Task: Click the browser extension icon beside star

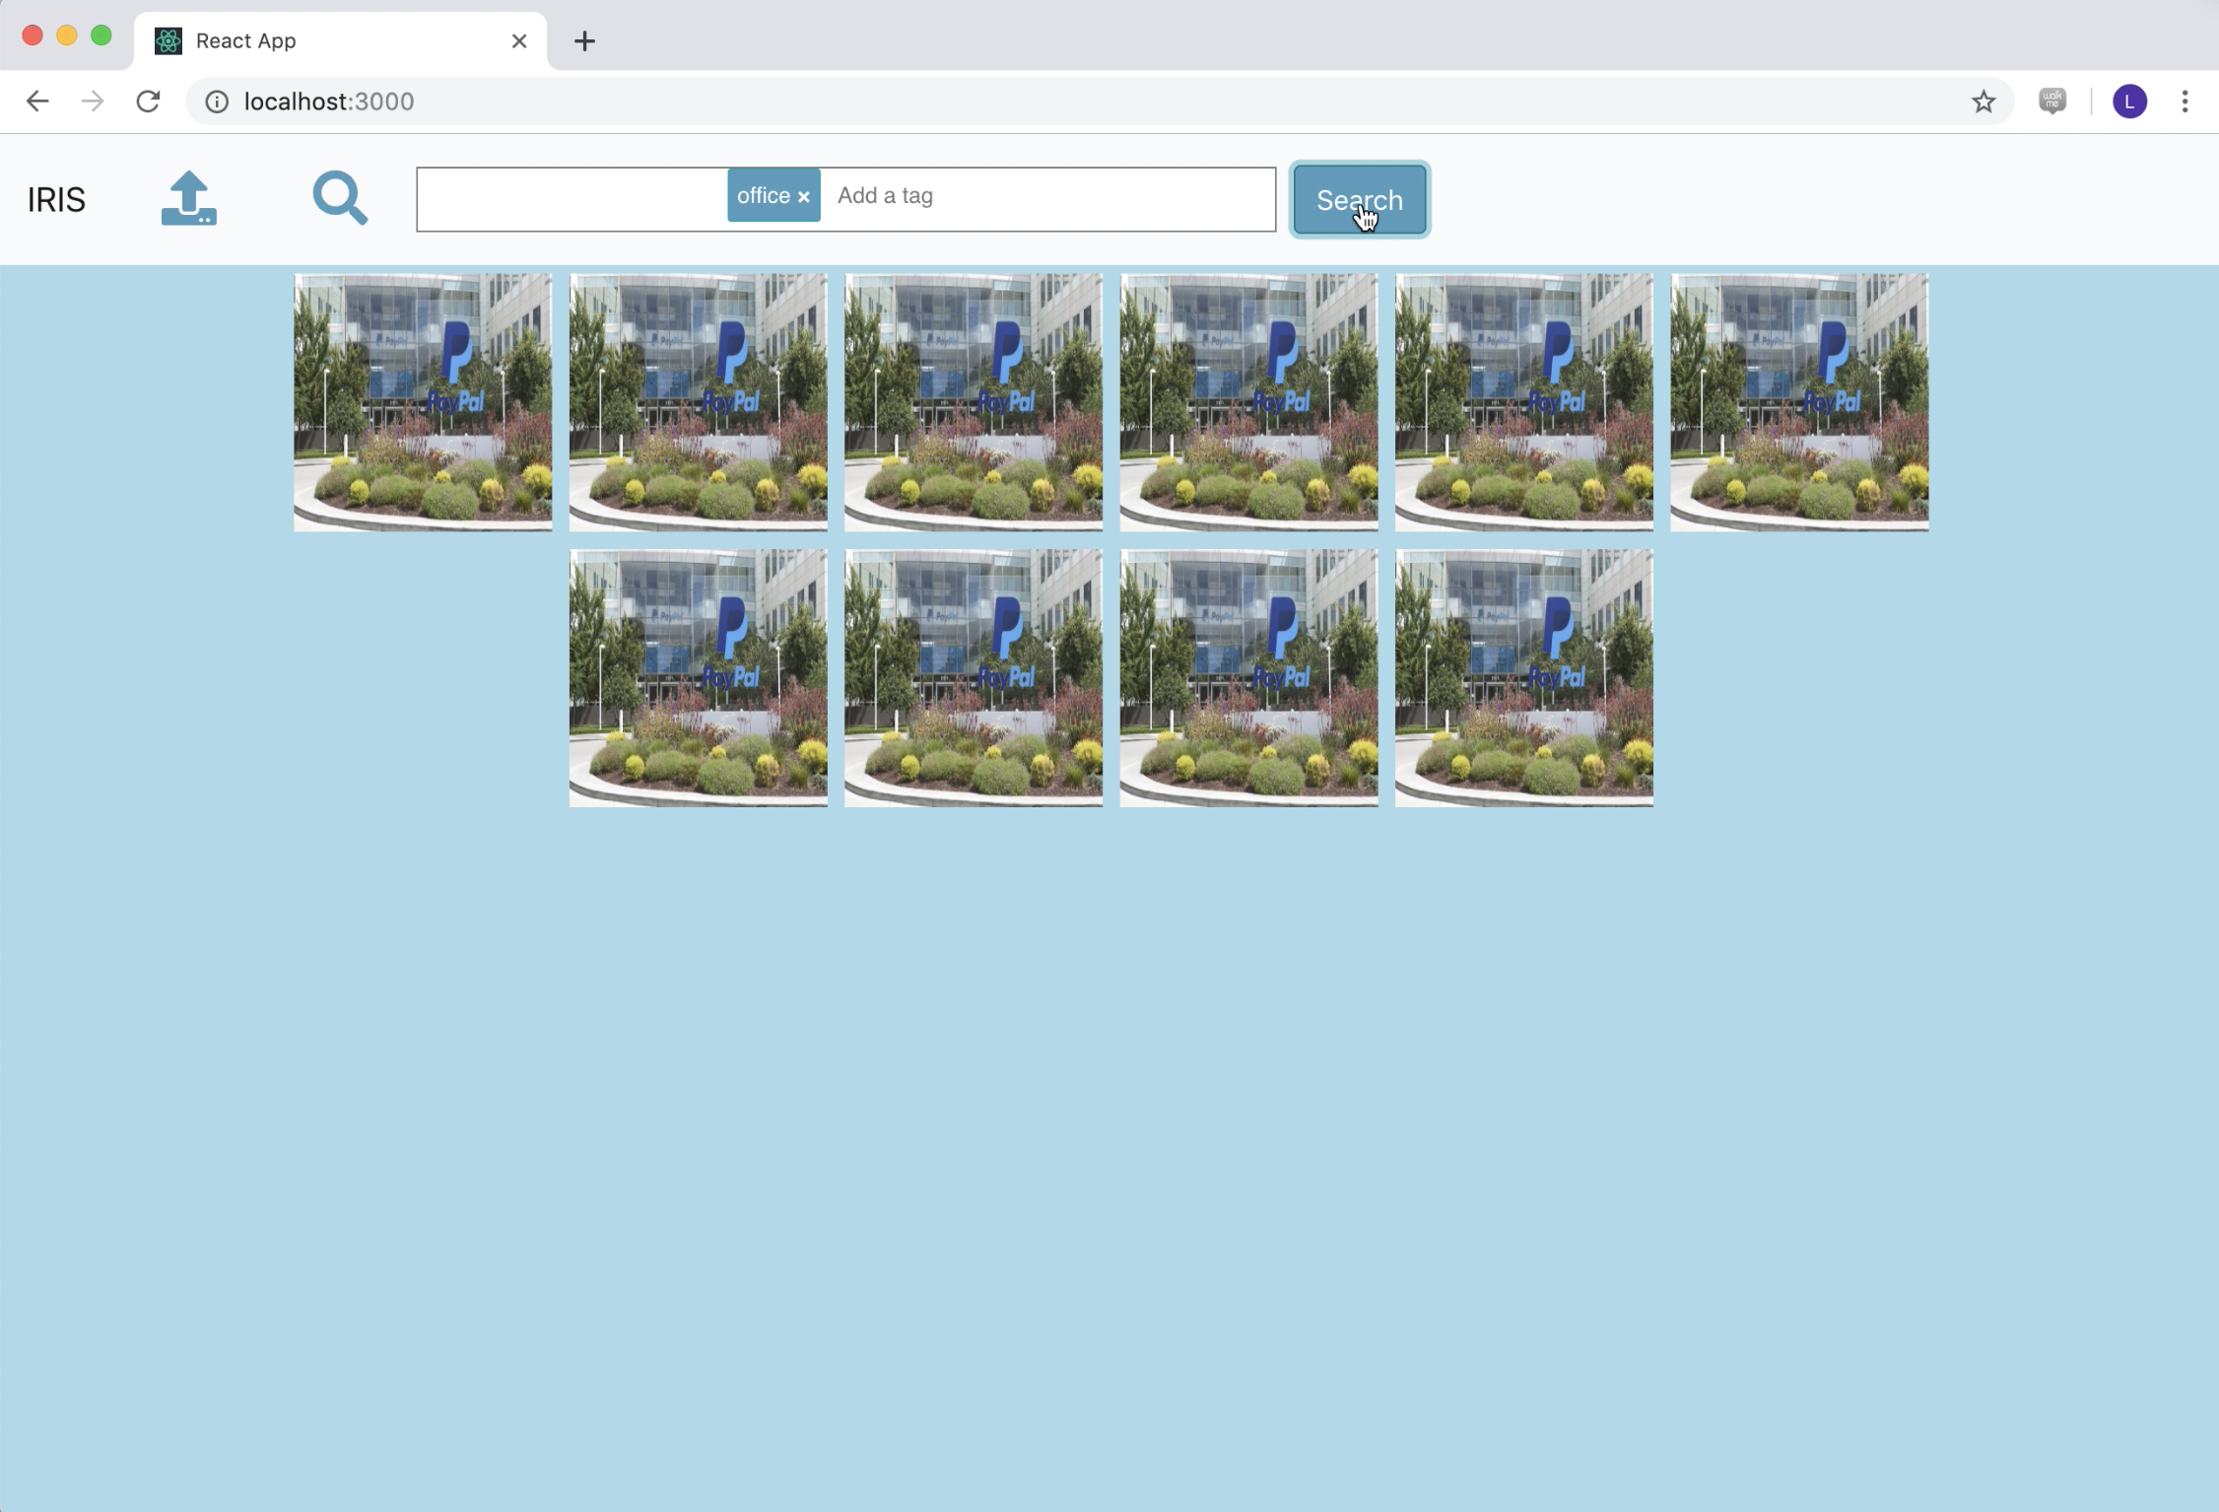Action: point(2052,102)
